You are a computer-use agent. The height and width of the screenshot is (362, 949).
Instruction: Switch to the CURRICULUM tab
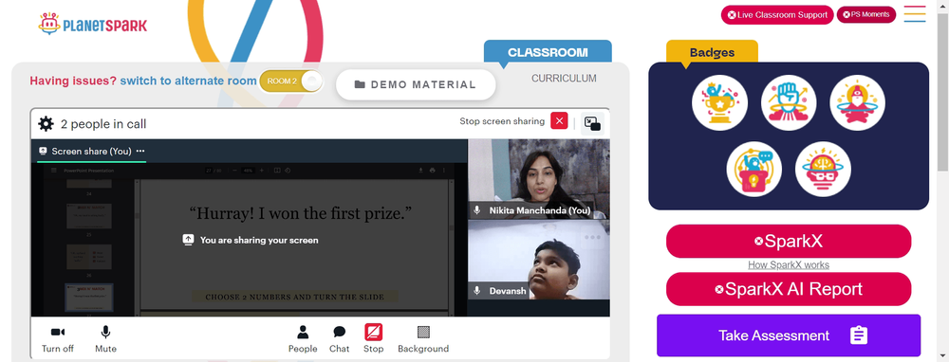point(564,78)
